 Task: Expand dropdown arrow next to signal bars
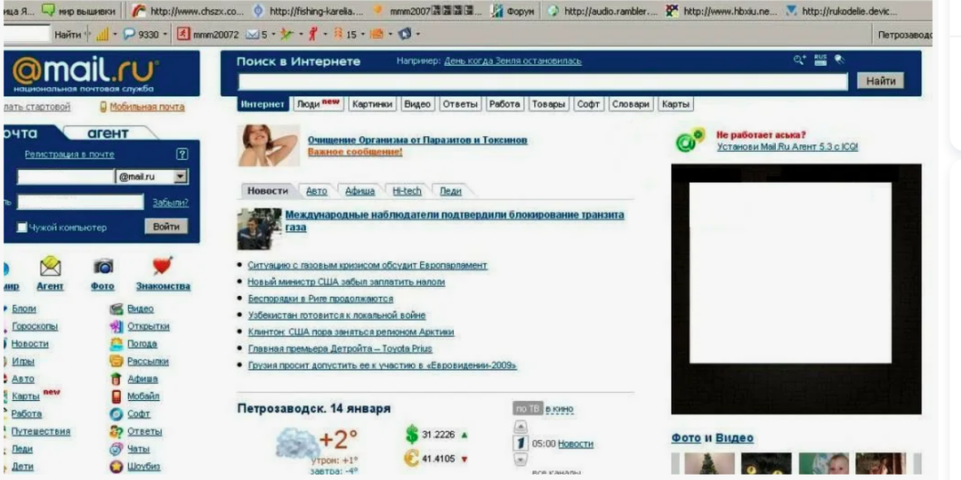click(x=115, y=35)
